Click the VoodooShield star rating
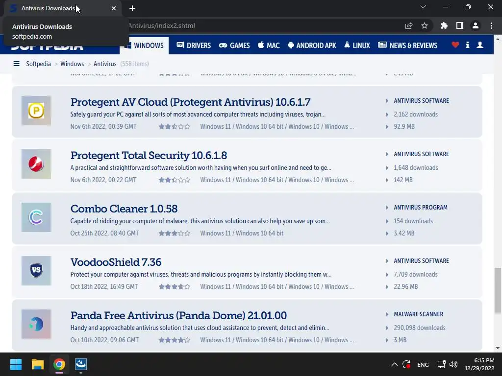 (x=175, y=287)
